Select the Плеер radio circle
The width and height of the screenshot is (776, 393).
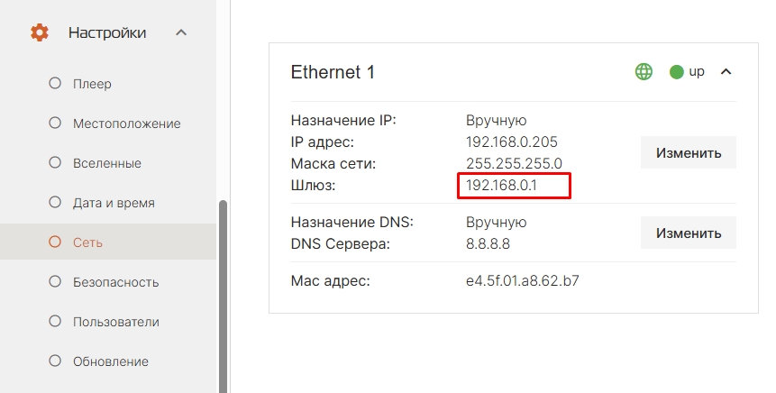tap(54, 84)
